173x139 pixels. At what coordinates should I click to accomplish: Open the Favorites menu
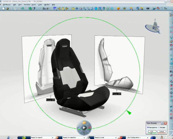(27, 5)
